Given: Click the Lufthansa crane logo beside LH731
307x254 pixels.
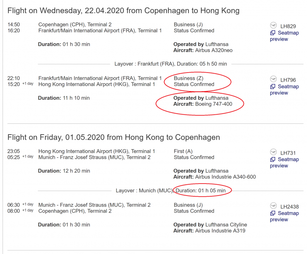Looking at the screenshot, I should (273, 152).
